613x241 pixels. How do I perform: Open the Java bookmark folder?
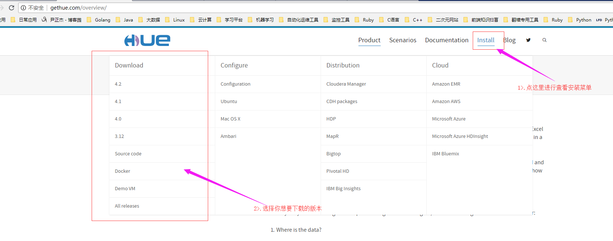click(x=124, y=20)
